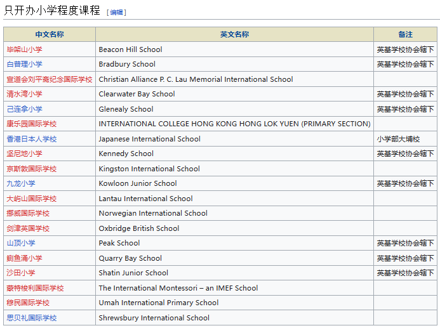Click the 备注 column header
The image size is (440, 328).
(406, 34)
